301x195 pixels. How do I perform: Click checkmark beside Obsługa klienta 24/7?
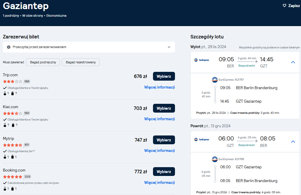(5, 151)
